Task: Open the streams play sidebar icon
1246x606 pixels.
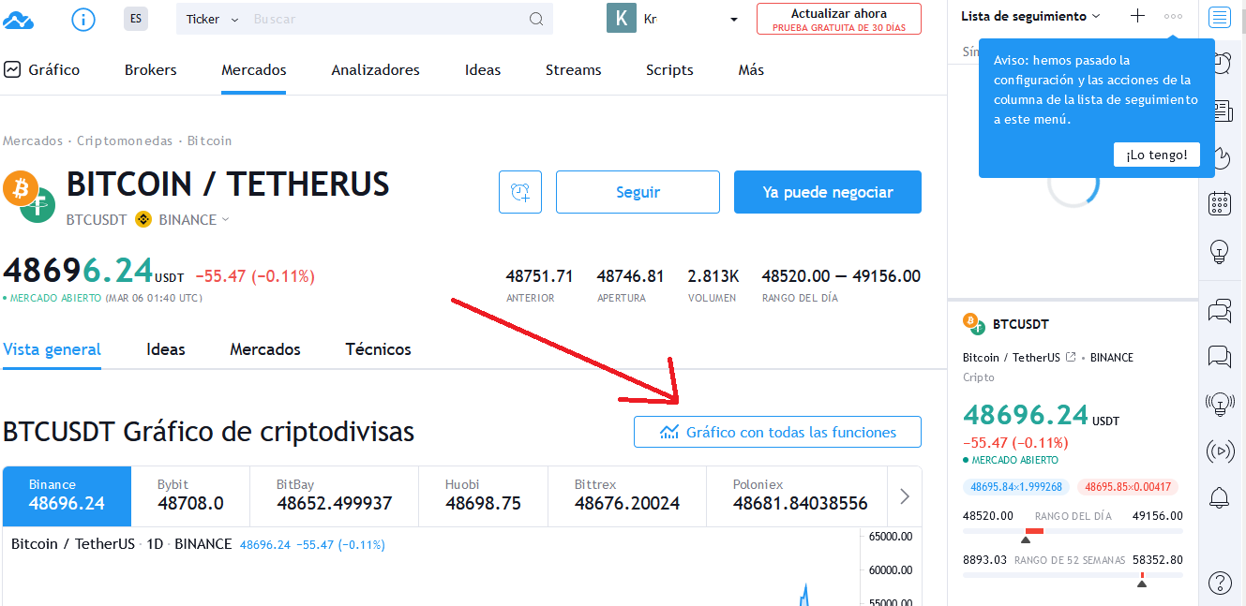Action: (x=1219, y=451)
